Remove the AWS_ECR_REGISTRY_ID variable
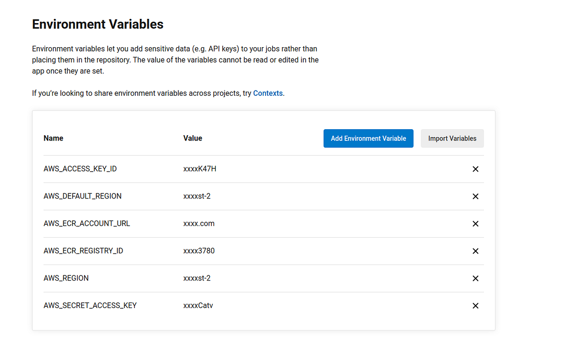This screenshot has height=364, width=566. tap(475, 251)
